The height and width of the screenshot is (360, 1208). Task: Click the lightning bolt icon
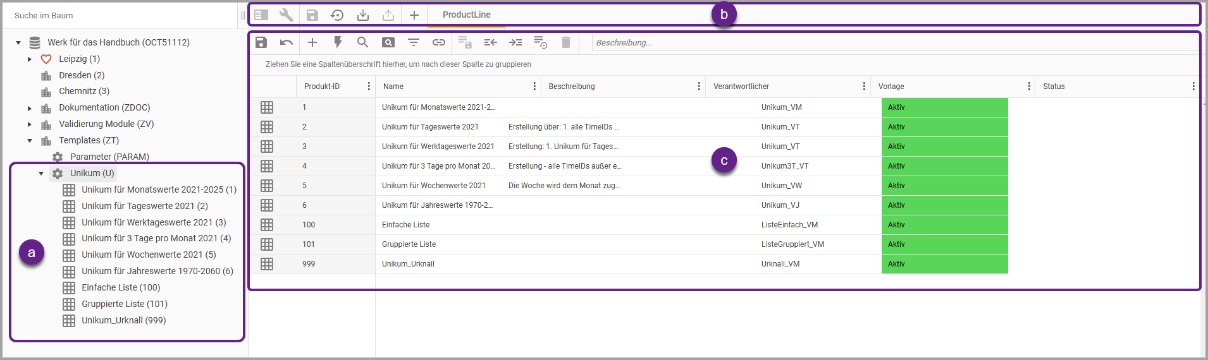point(338,42)
